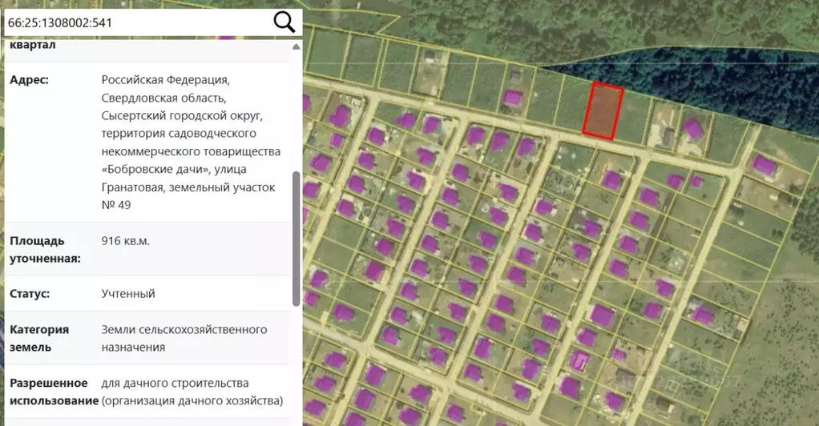This screenshot has height=426, width=819.
Task: Click into the cadastral number search field
Action: (136, 22)
